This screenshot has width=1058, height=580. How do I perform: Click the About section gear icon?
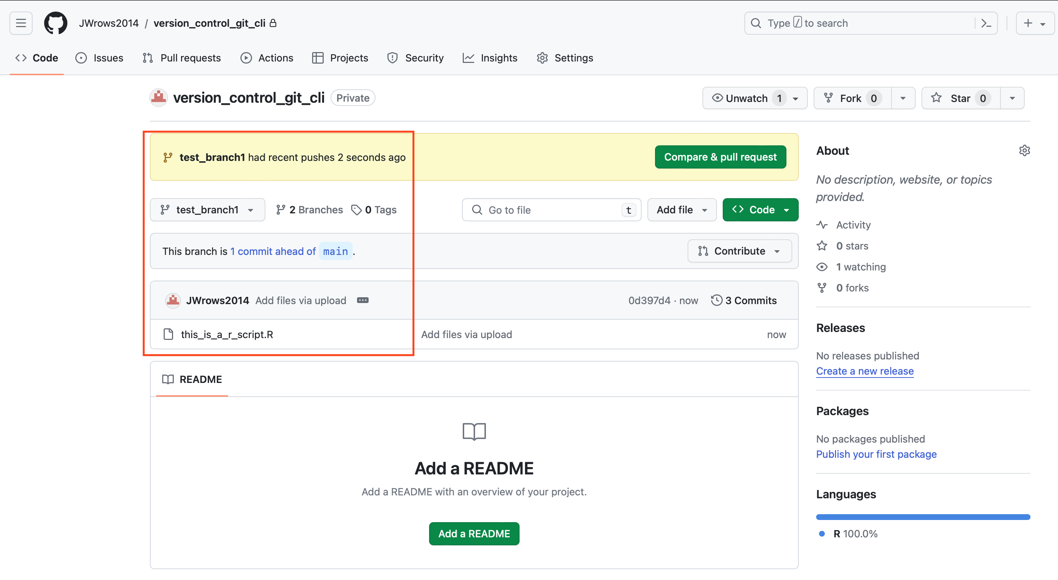[x=1024, y=150]
